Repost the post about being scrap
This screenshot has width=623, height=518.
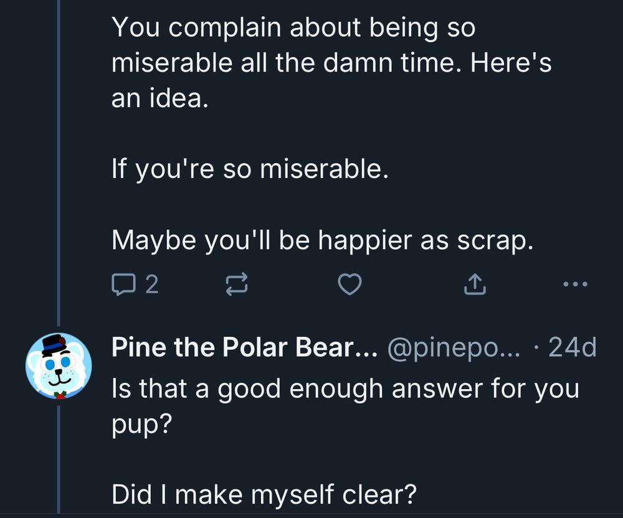click(x=236, y=285)
